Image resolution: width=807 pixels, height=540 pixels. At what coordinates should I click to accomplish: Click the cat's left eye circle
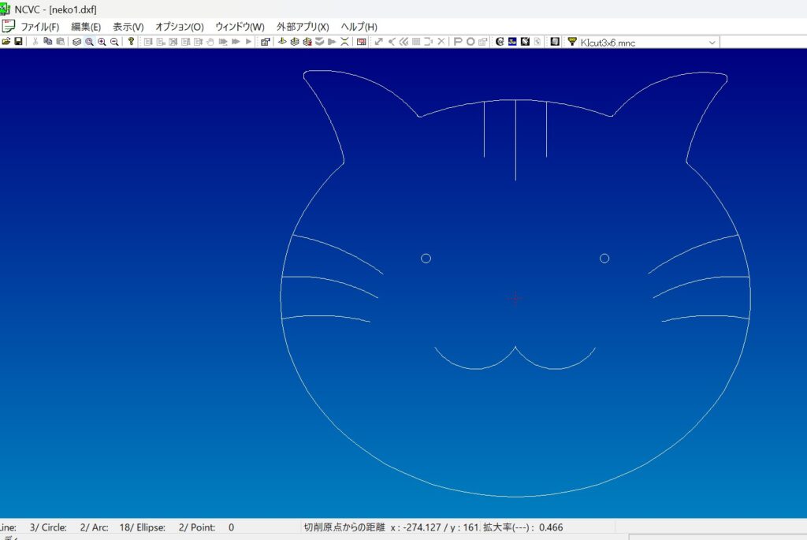click(426, 259)
